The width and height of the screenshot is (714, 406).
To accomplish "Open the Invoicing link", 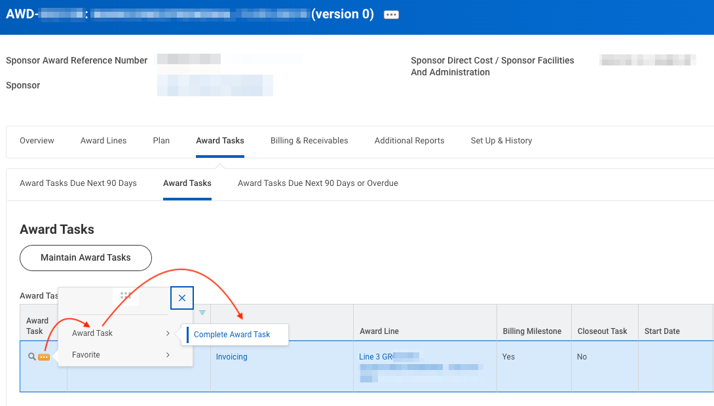I will tap(231, 357).
